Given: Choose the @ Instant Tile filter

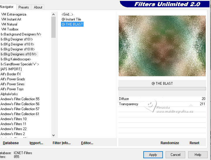Looking at the screenshot, I should (71, 19).
